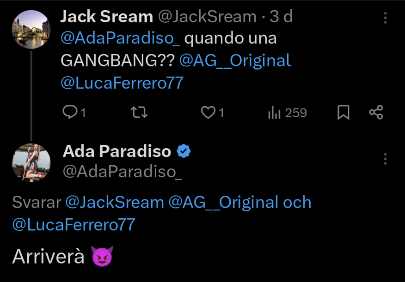
Task: Click the grey @AdaParadiso_ handle under her name
Action: [123, 171]
